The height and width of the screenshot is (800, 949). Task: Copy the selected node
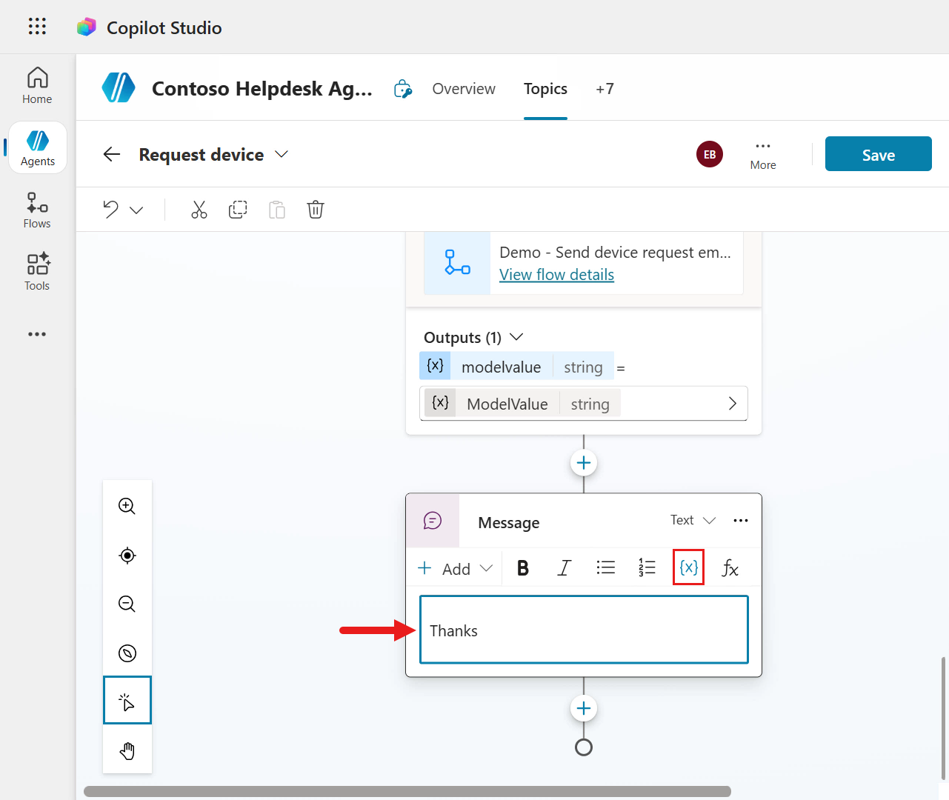pos(238,210)
